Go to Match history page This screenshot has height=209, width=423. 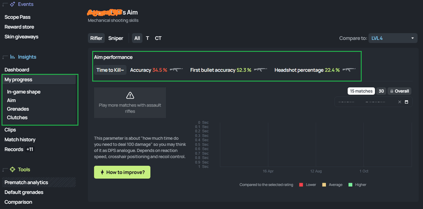(20, 139)
